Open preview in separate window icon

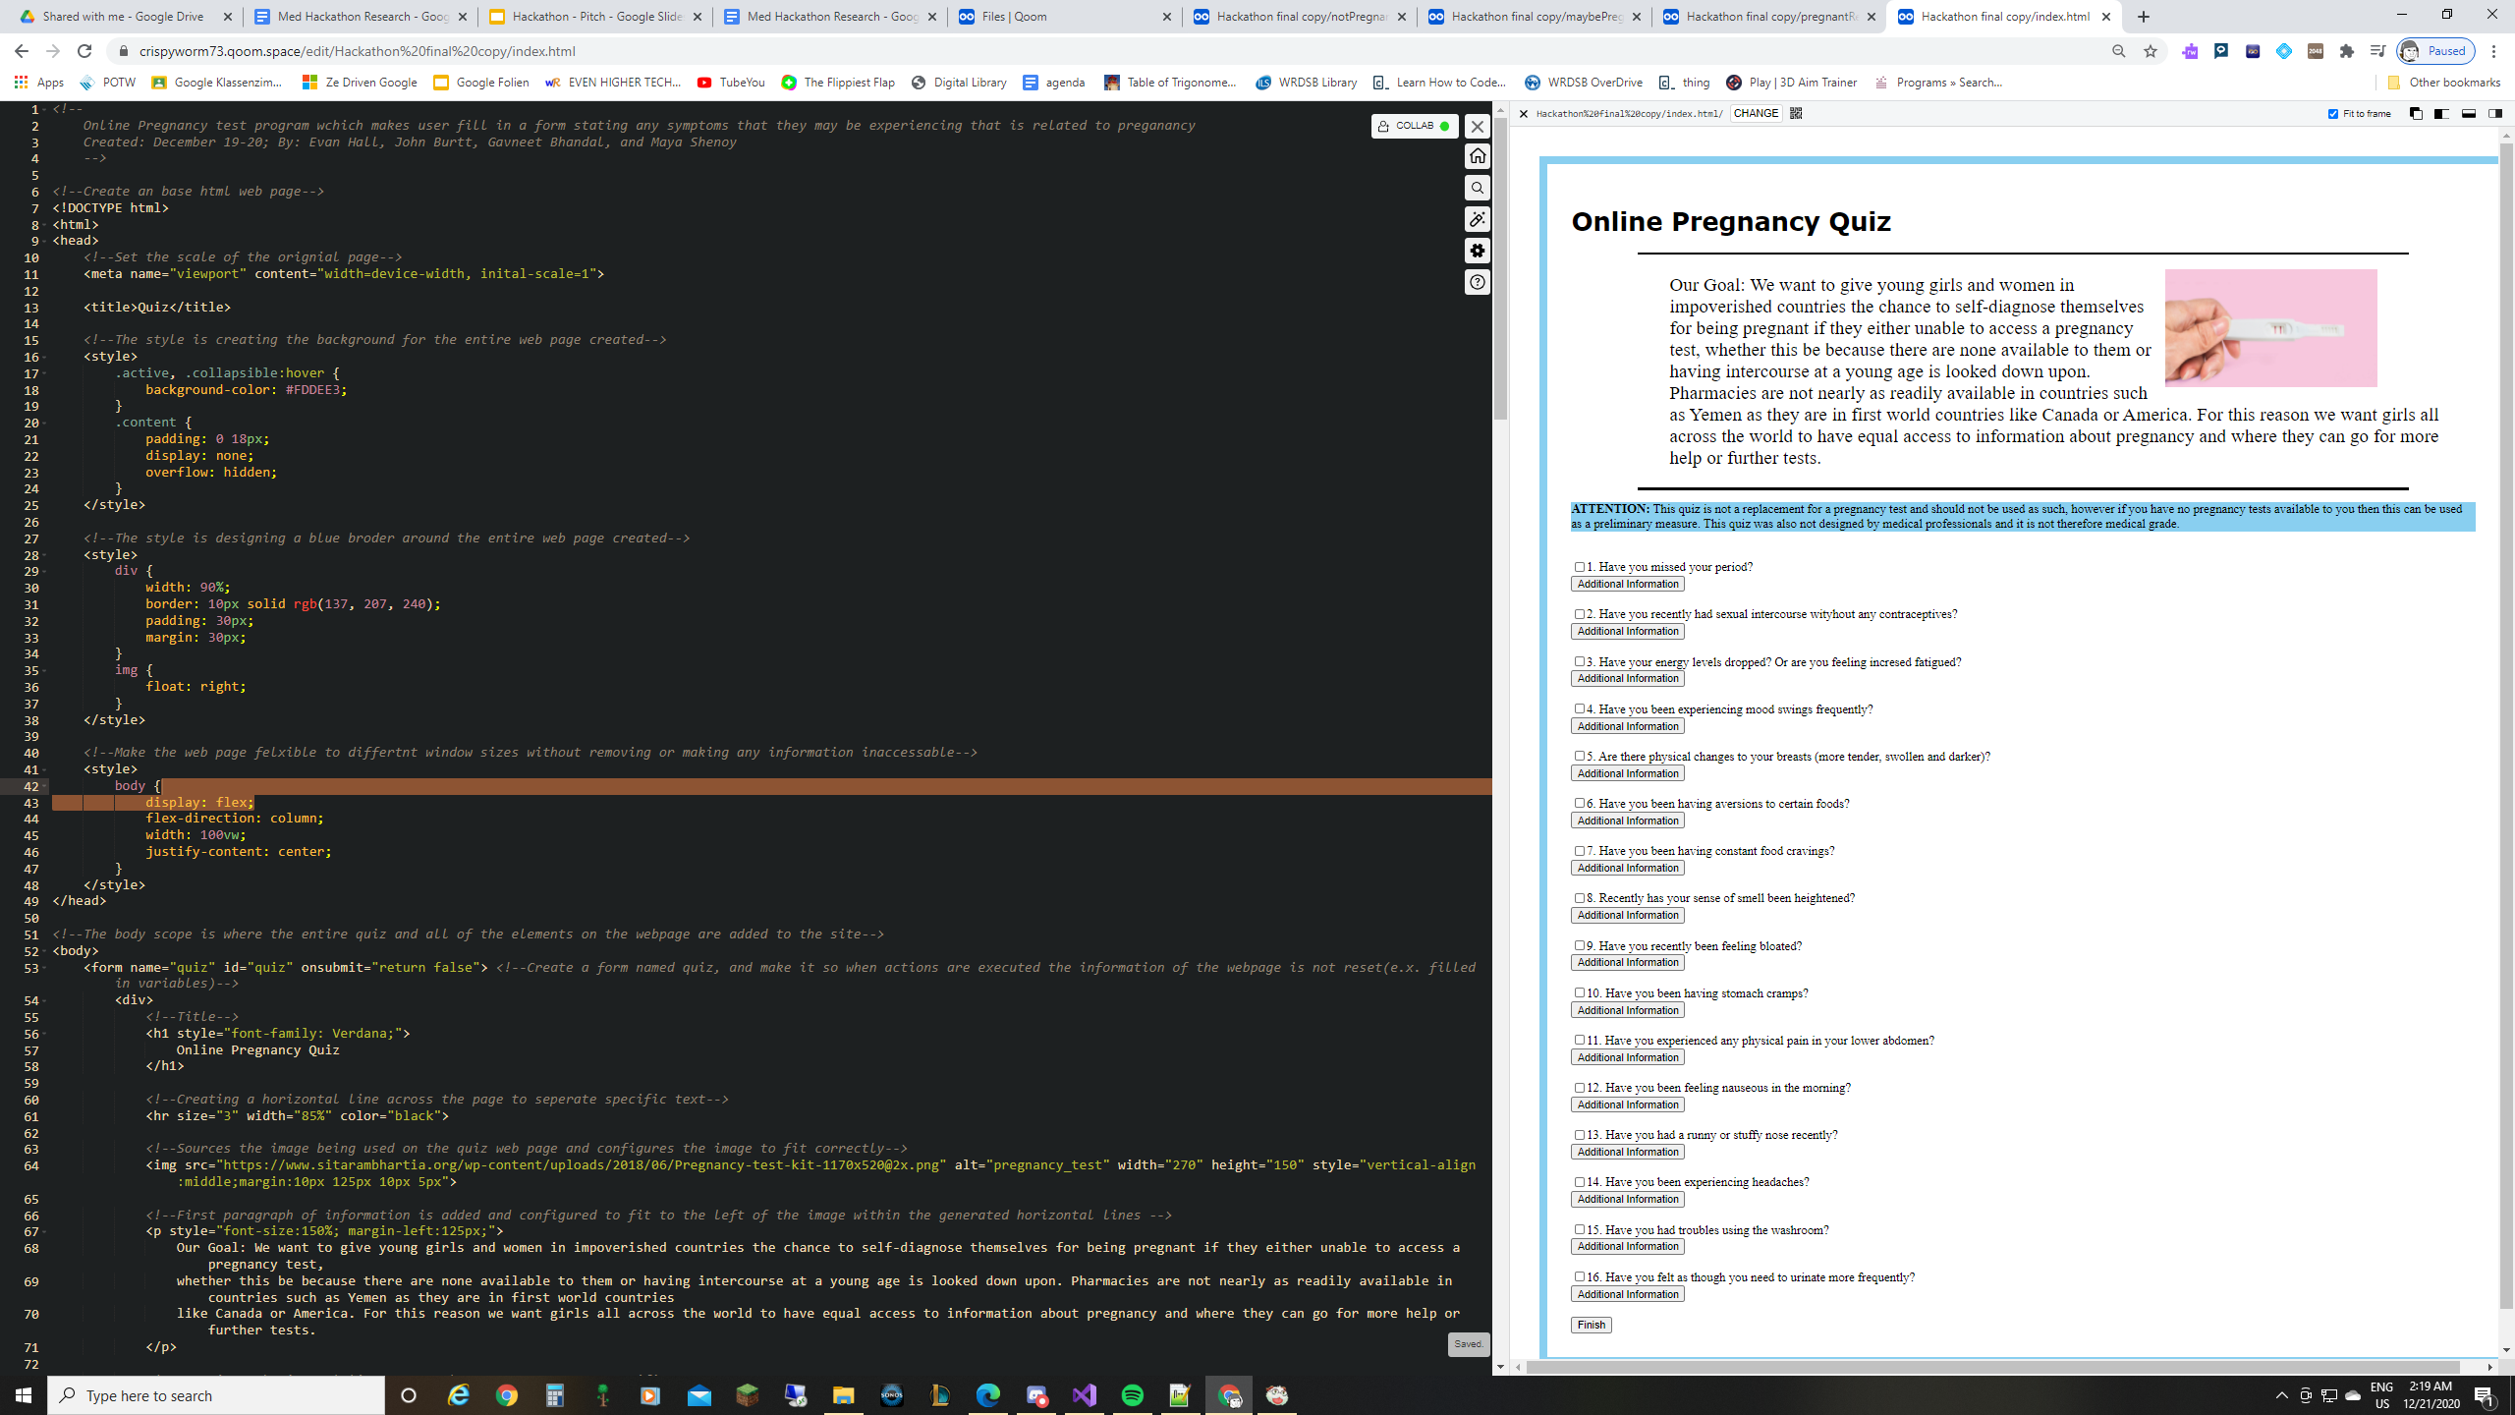point(2416,114)
